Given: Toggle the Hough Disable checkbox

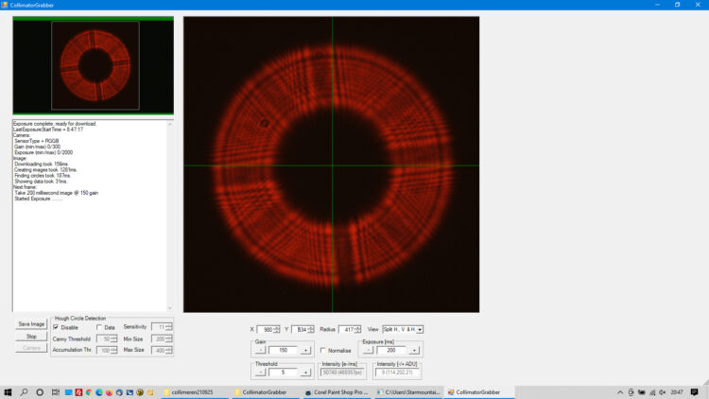Looking at the screenshot, I should (x=56, y=327).
